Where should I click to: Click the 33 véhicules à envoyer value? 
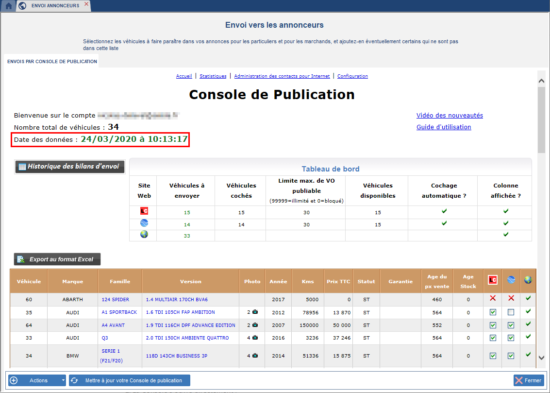(x=187, y=236)
